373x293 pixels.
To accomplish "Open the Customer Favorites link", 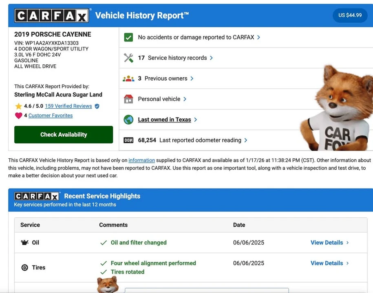I will coord(51,116).
